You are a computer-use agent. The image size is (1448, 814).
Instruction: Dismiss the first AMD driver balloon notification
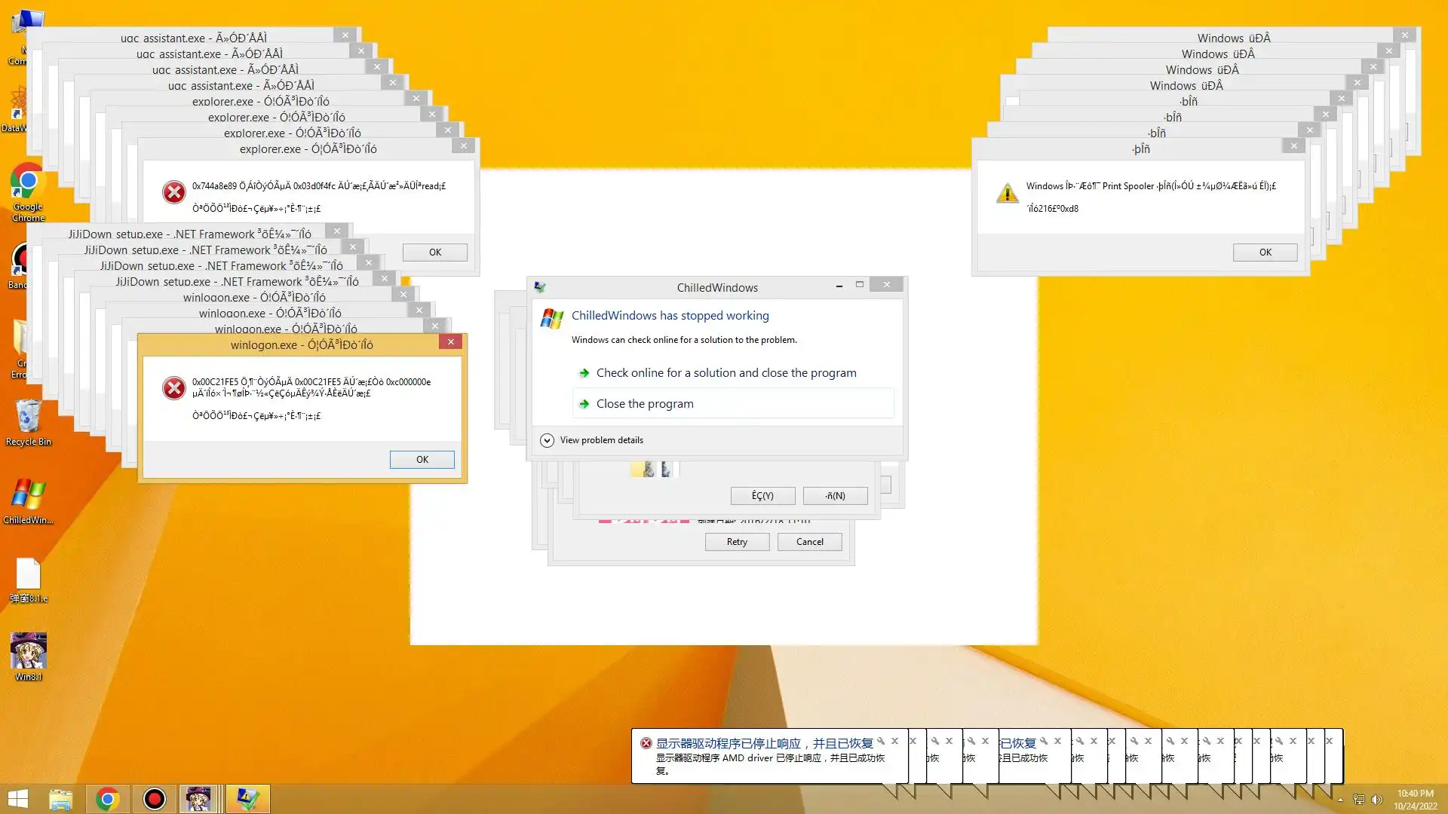895,742
